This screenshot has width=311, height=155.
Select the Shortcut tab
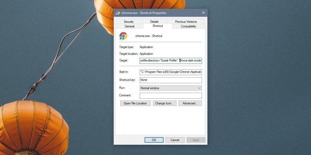coord(158,26)
